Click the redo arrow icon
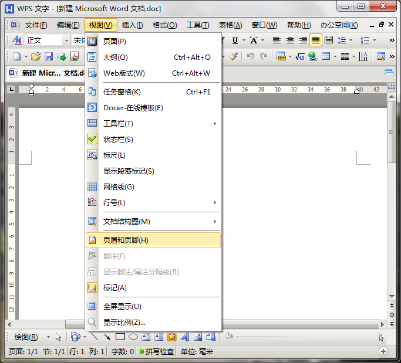The image size is (401, 363). [264, 56]
